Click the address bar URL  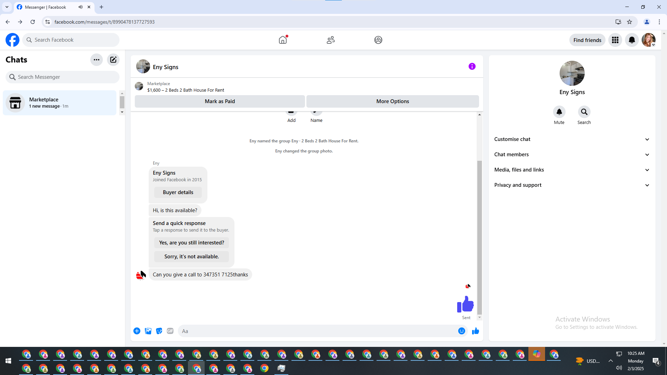[x=105, y=22]
